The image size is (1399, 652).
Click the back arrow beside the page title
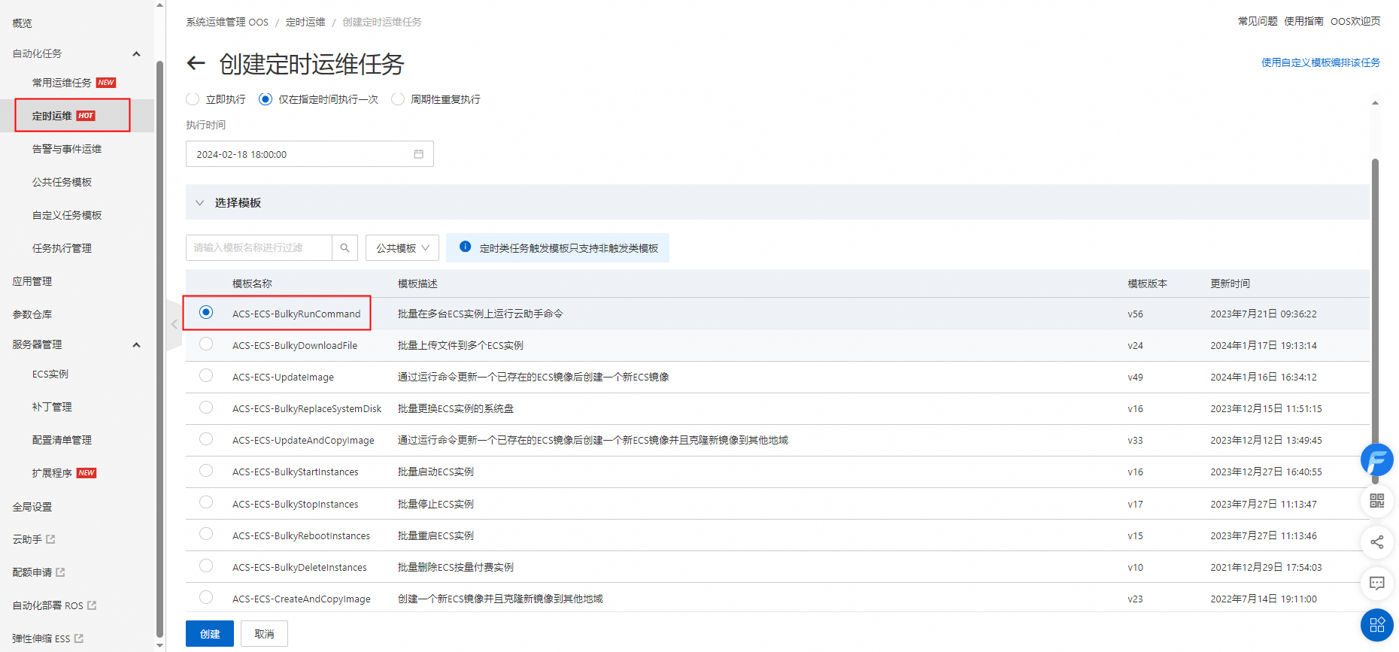[x=196, y=63]
